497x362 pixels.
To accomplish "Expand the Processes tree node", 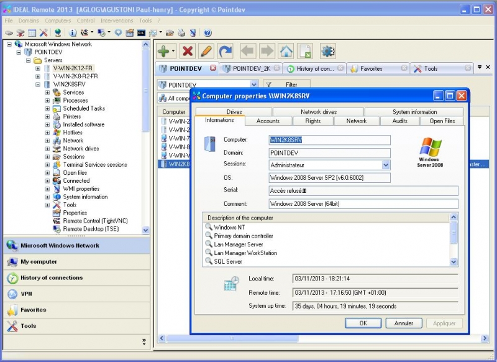I will click(x=47, y=101).
